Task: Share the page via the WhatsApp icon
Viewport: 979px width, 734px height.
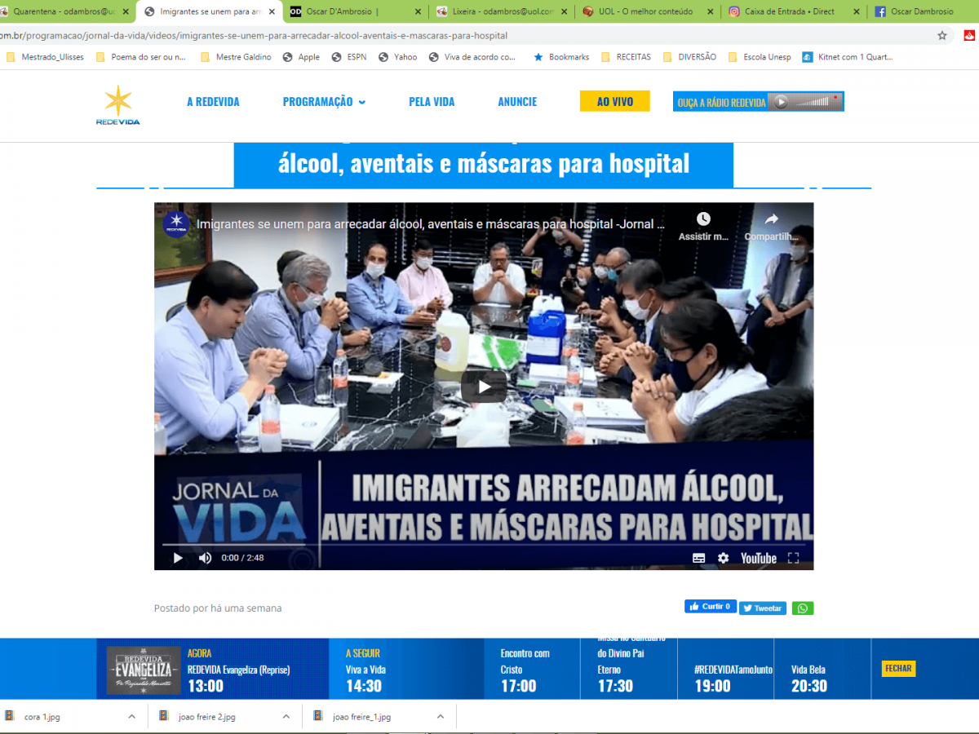Action: click(803, 608)
